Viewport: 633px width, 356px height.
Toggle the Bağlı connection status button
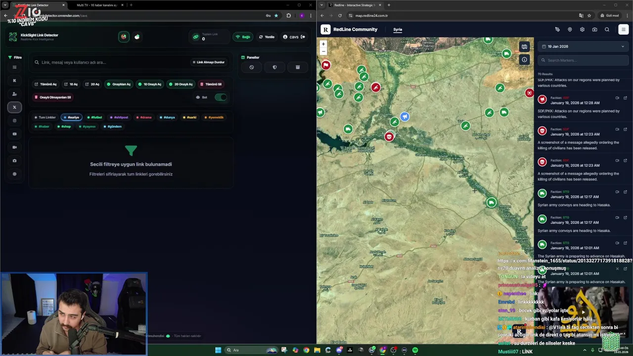[243, 37]
